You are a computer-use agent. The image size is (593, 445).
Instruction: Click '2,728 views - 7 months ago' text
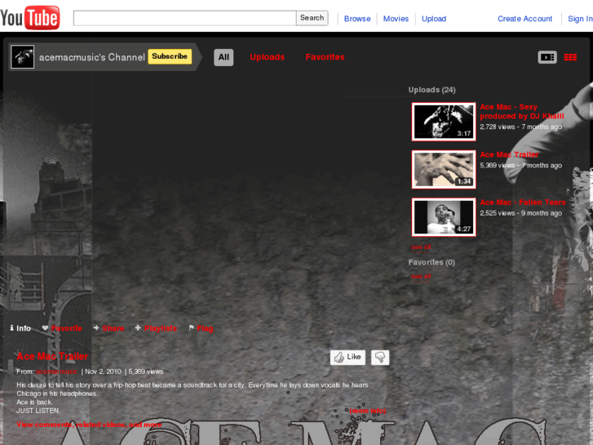520,127
